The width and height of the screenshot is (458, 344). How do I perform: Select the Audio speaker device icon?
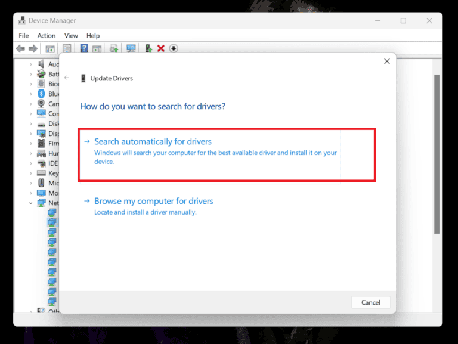(41, 64)
